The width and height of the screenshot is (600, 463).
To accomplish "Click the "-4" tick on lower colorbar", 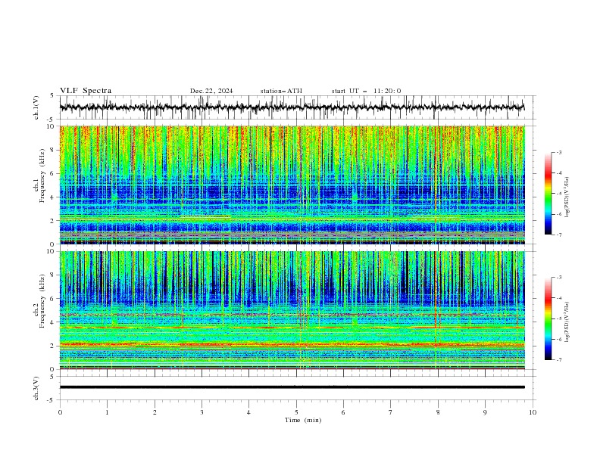I will (558, 298).
